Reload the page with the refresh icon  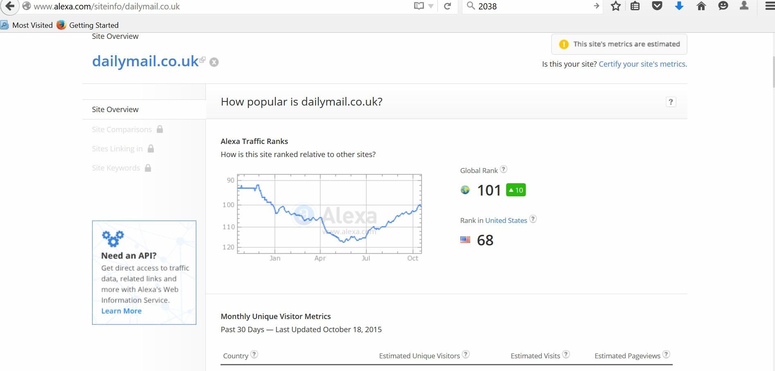click(x=447, y=6)
